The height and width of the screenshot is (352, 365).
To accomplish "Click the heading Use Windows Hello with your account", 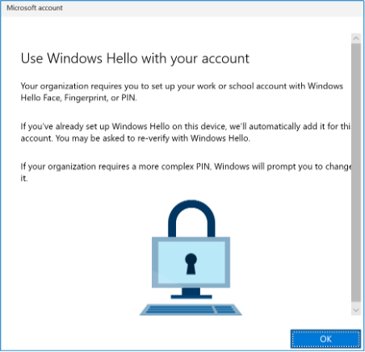I will 135,58.
